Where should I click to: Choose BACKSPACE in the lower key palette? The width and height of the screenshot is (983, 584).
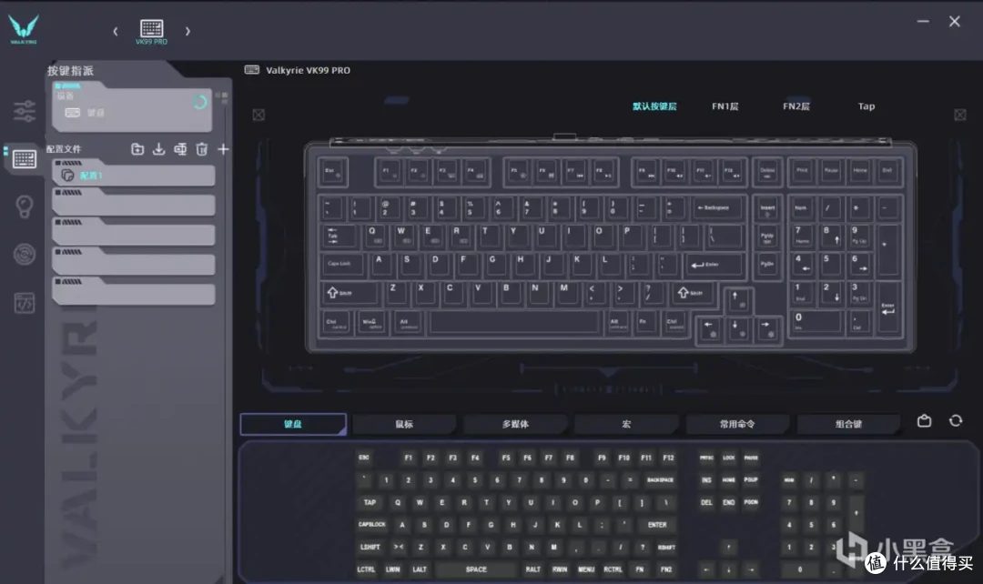(x=660, y=480)
